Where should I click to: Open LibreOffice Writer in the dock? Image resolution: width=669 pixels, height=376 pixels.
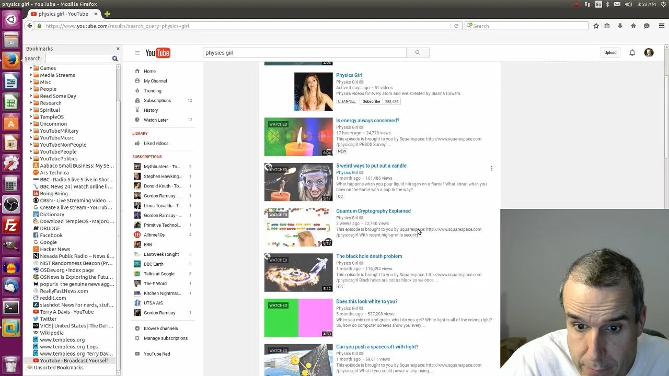(x=11, y=82)
